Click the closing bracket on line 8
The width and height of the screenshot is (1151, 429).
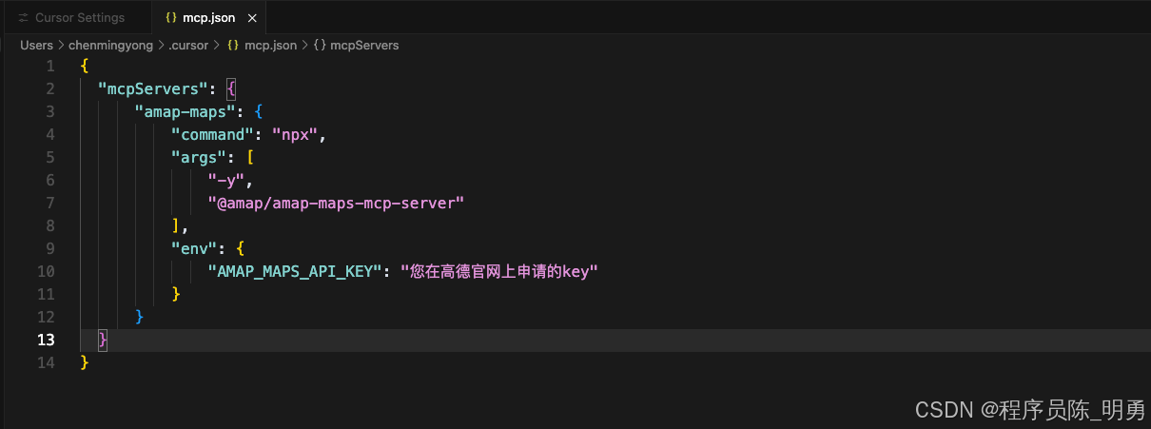point(176,225)
